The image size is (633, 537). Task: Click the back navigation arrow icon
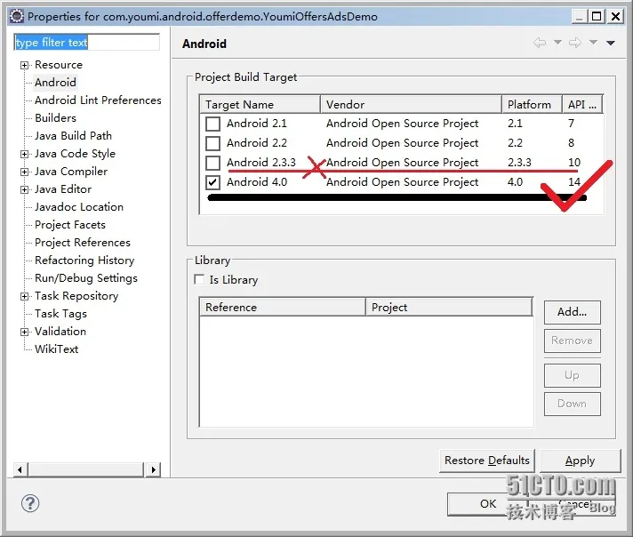[x=540, y=43]
